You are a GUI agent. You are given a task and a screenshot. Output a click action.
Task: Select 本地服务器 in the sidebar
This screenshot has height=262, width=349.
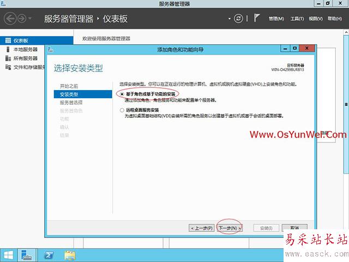tap(26, 49)
